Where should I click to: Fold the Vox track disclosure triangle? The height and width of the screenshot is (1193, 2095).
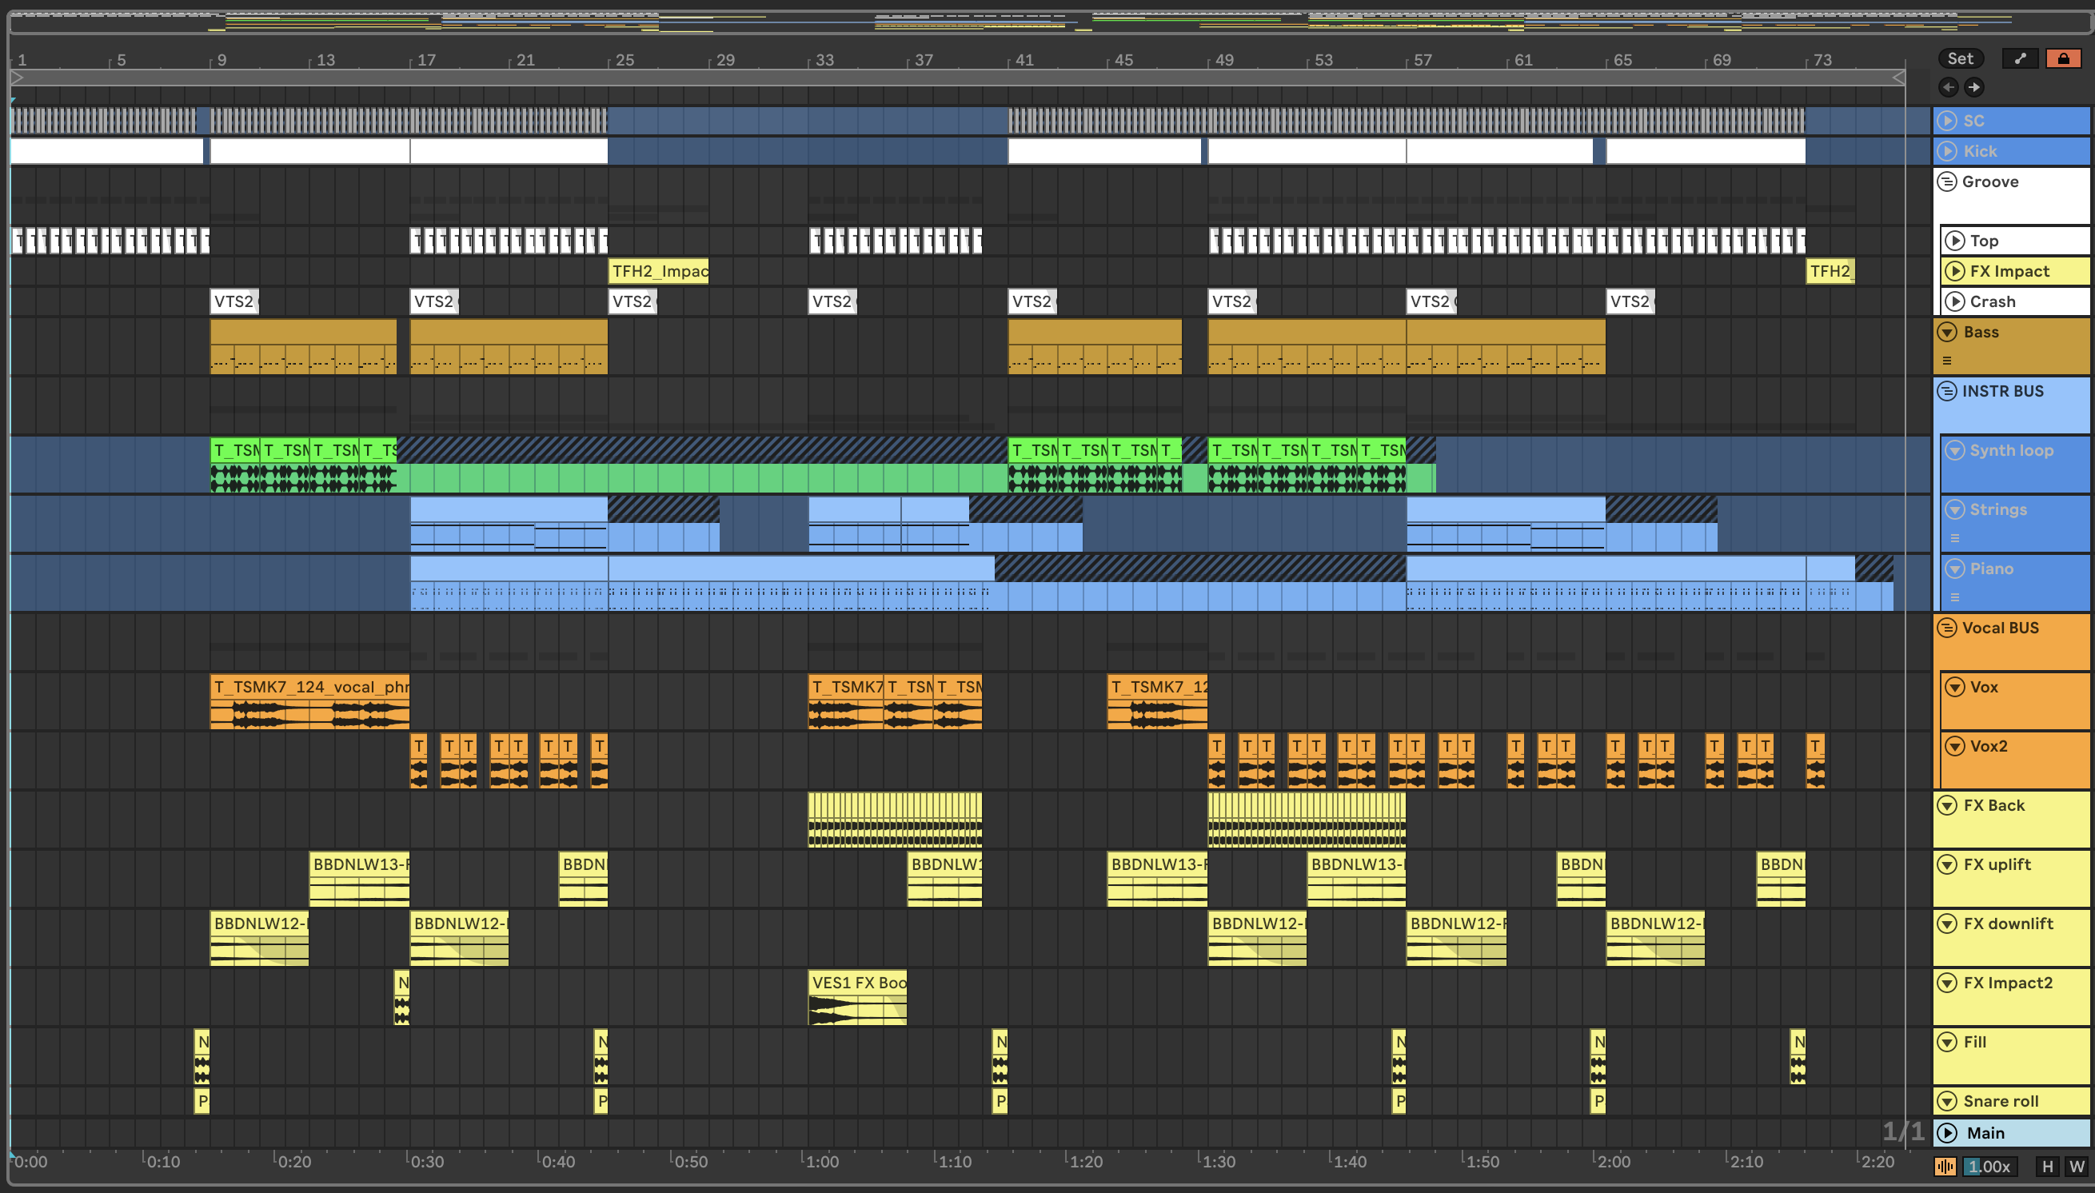click(1955, 687)
